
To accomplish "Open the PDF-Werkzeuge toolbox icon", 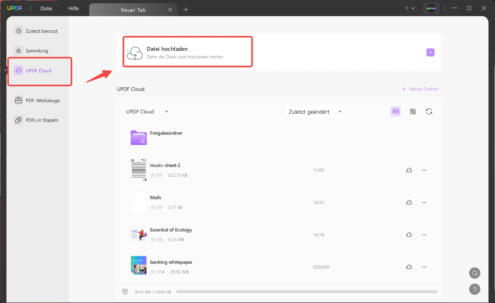I will click(x=19, y=100).
